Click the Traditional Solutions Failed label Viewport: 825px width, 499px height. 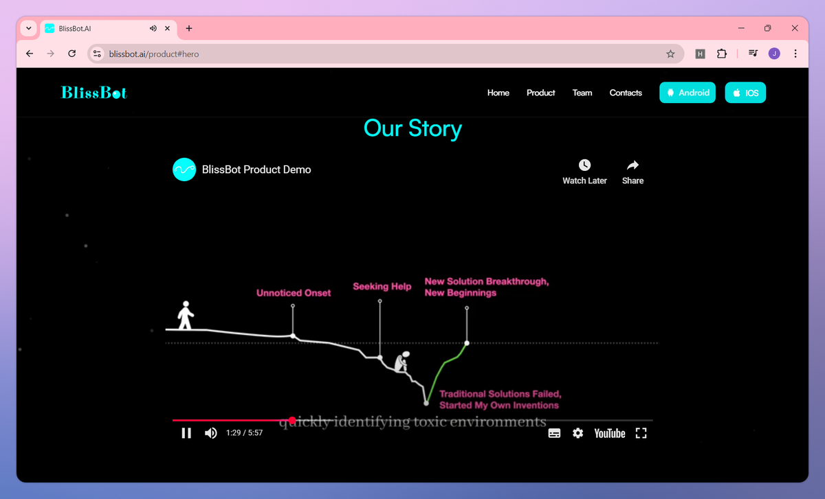(x=500, y=399)
